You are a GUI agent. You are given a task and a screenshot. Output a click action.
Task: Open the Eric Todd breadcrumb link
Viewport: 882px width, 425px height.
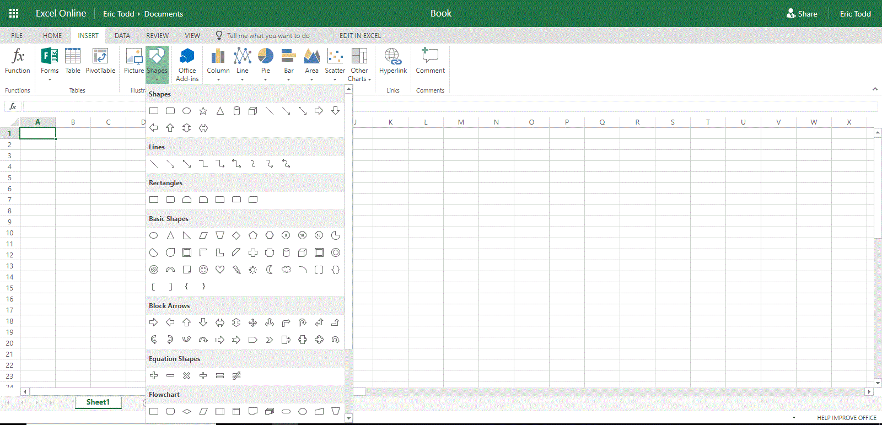[119, 14]
